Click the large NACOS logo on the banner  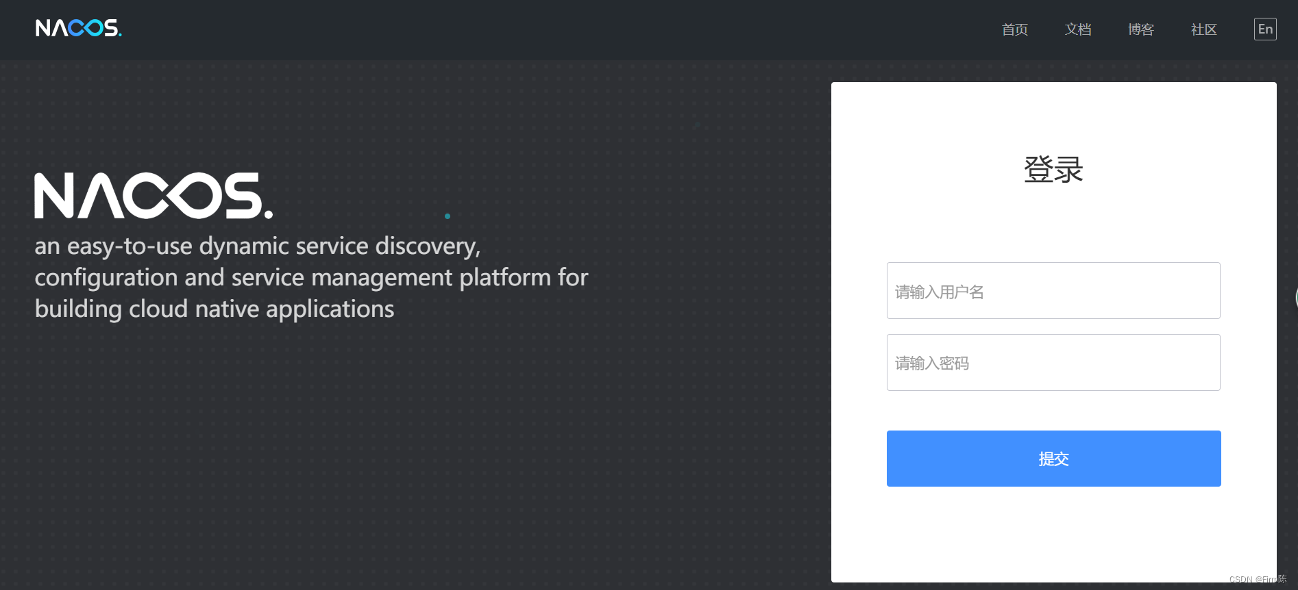coord(154,196)
